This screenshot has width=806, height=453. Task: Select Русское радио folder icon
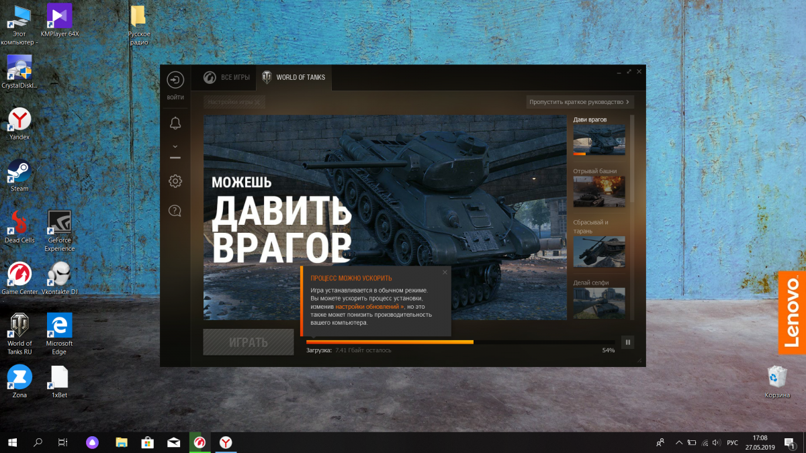[x=138, y=25]
